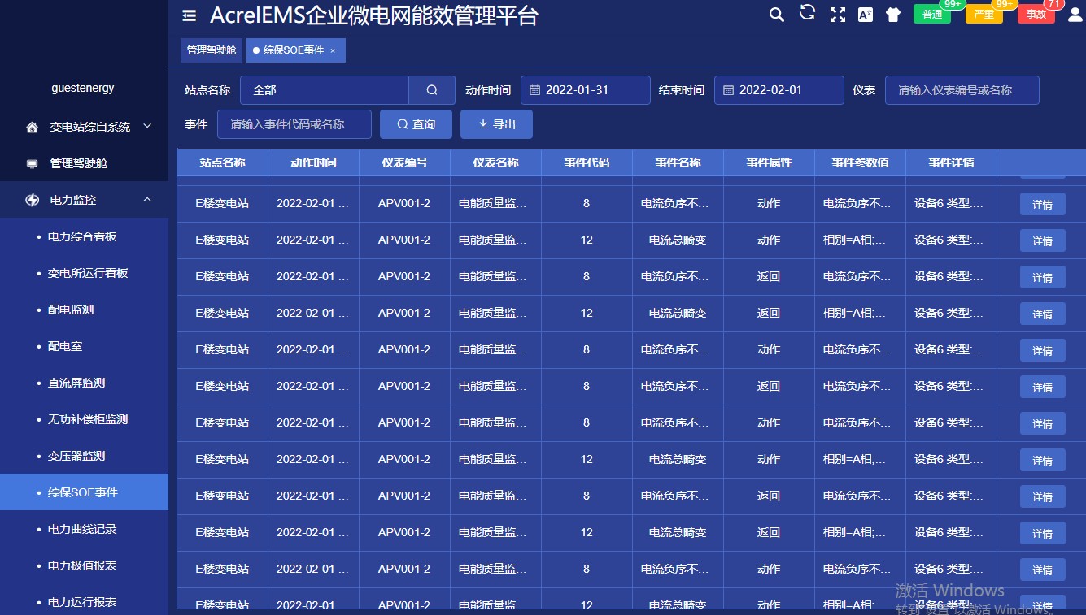Viewport: 1086px width, 615px height.
Task: Click the 仪表 number or name input field
Action: (x=962, y=90)
